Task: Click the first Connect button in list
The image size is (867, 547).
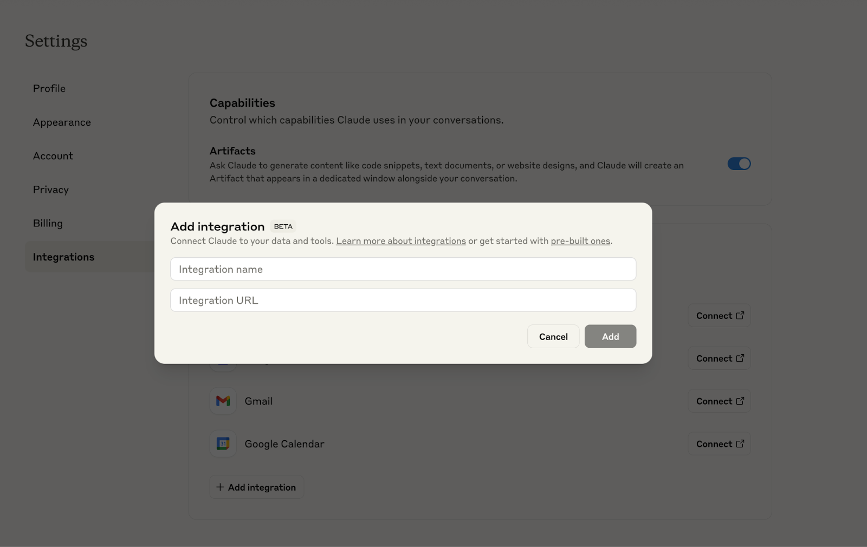Action: coord(719,316)
